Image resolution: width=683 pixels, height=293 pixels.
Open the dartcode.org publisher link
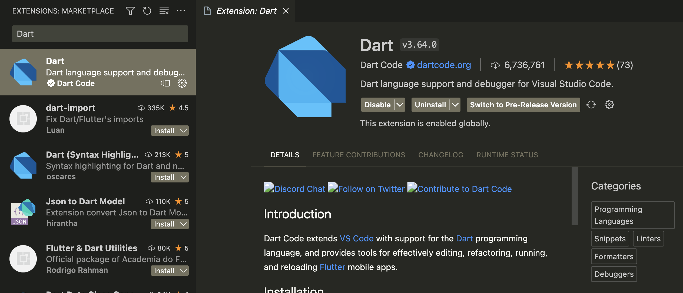(444, 65)
